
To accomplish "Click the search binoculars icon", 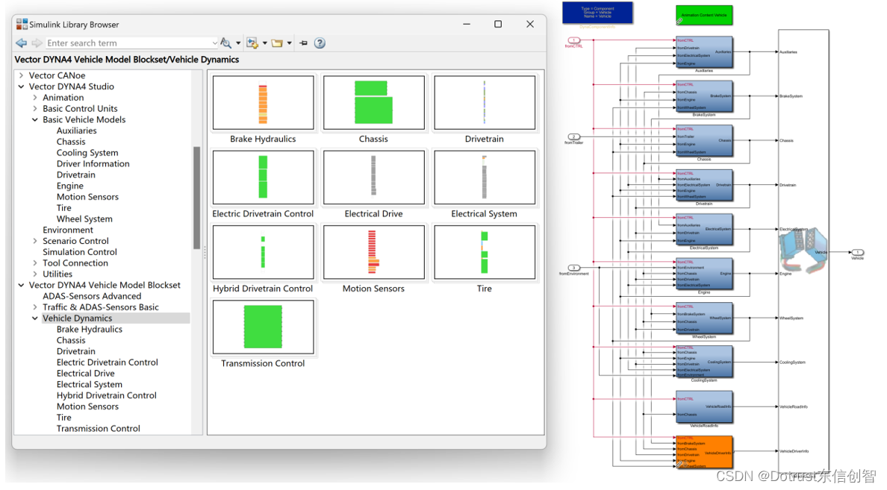I will pos(225,43).
